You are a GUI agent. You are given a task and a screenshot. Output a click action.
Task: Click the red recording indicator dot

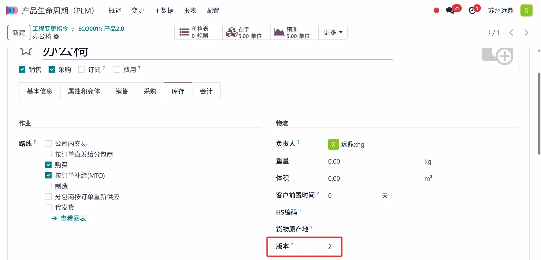click(436, 11)
